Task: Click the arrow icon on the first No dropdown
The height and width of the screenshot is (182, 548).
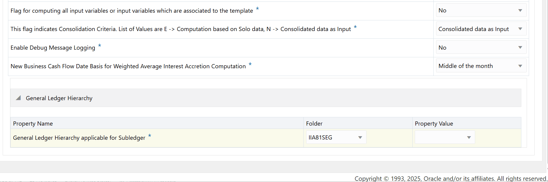Action: 520,10
